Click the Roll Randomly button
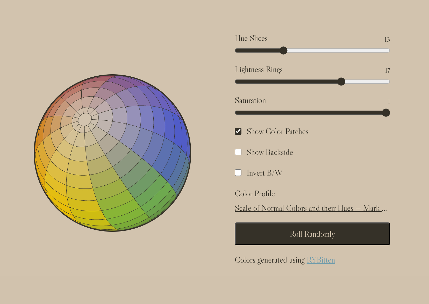 click(312, 234)
